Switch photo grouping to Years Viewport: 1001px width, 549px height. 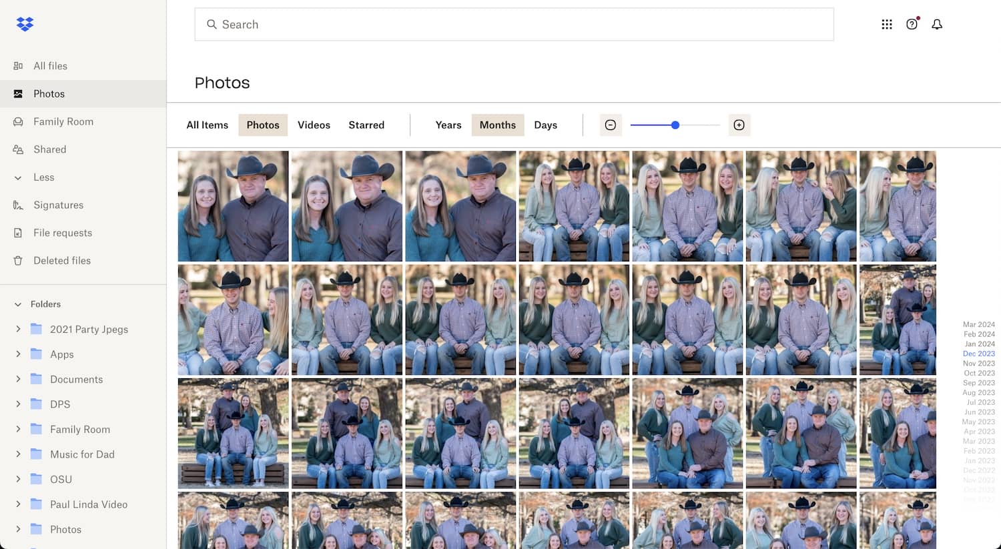[448, 125]
